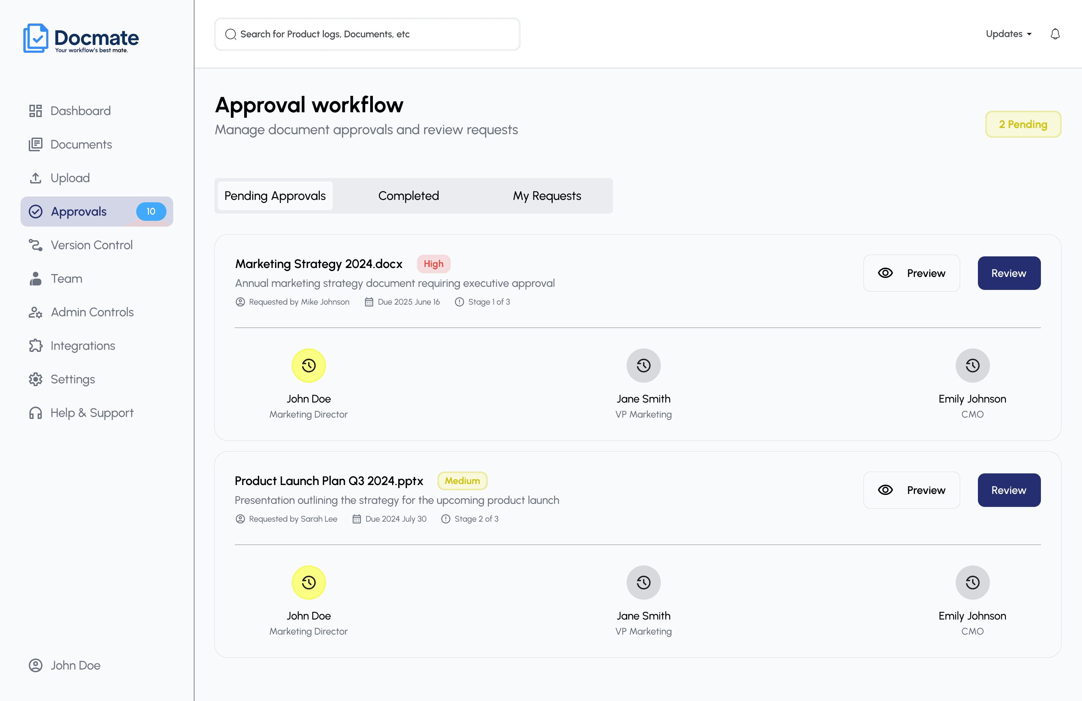Switch to the My Requests tab

547,196
